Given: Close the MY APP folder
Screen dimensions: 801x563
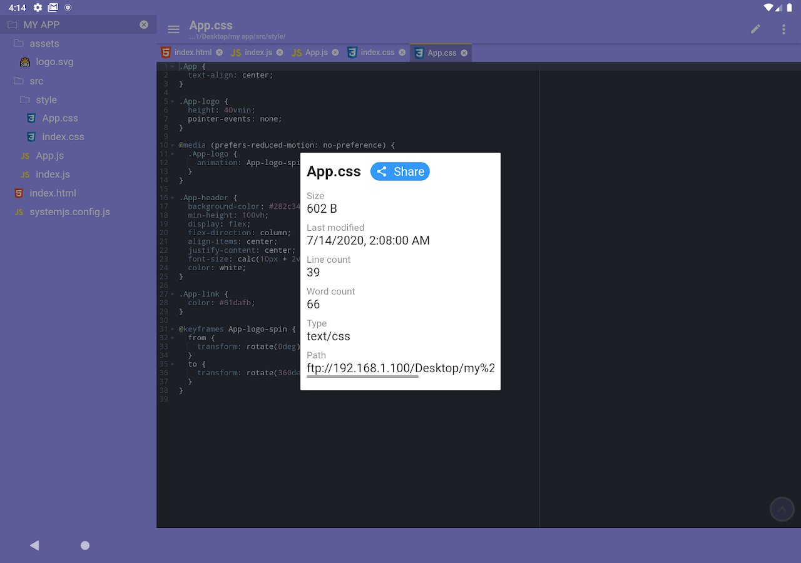Looking at the screenshot, I should point(144,24).
